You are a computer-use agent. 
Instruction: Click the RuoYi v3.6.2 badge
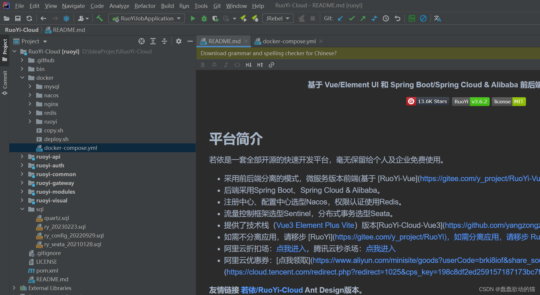(x=471, y=102)
